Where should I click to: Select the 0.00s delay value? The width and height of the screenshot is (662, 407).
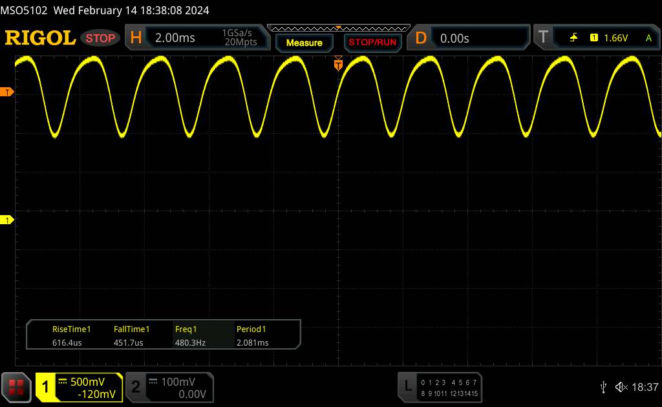(x=454, y=38)
